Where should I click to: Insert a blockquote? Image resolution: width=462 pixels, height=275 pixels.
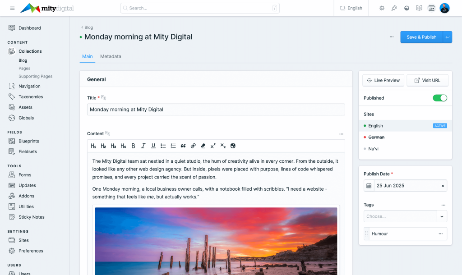click(183, 146)
